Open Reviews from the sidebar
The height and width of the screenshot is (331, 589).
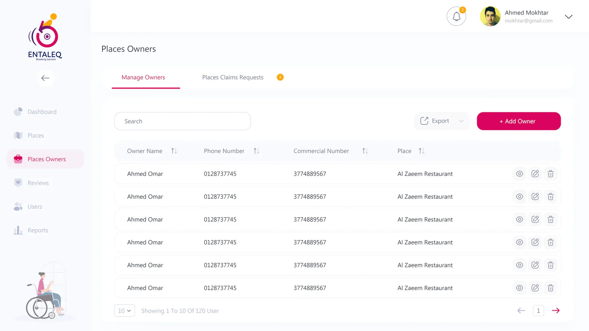31,183
